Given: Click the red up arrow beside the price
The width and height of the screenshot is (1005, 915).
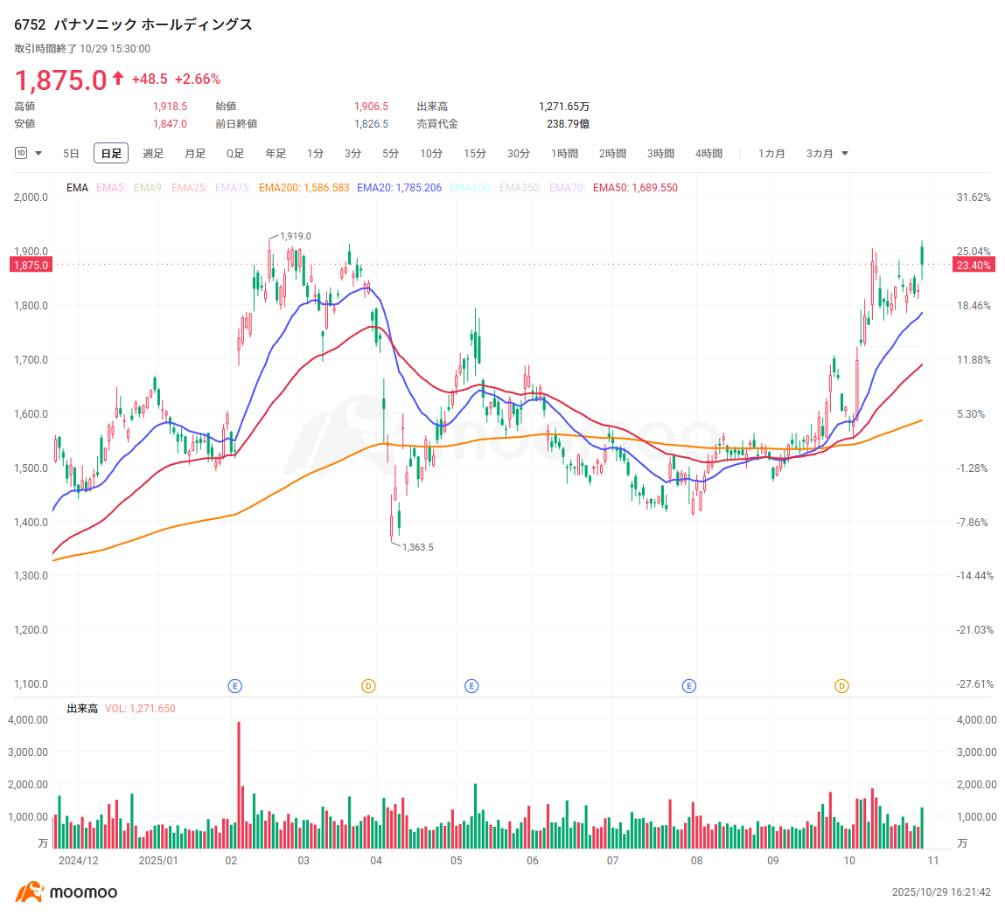Looking at the screenshot, I should point(118,79).
